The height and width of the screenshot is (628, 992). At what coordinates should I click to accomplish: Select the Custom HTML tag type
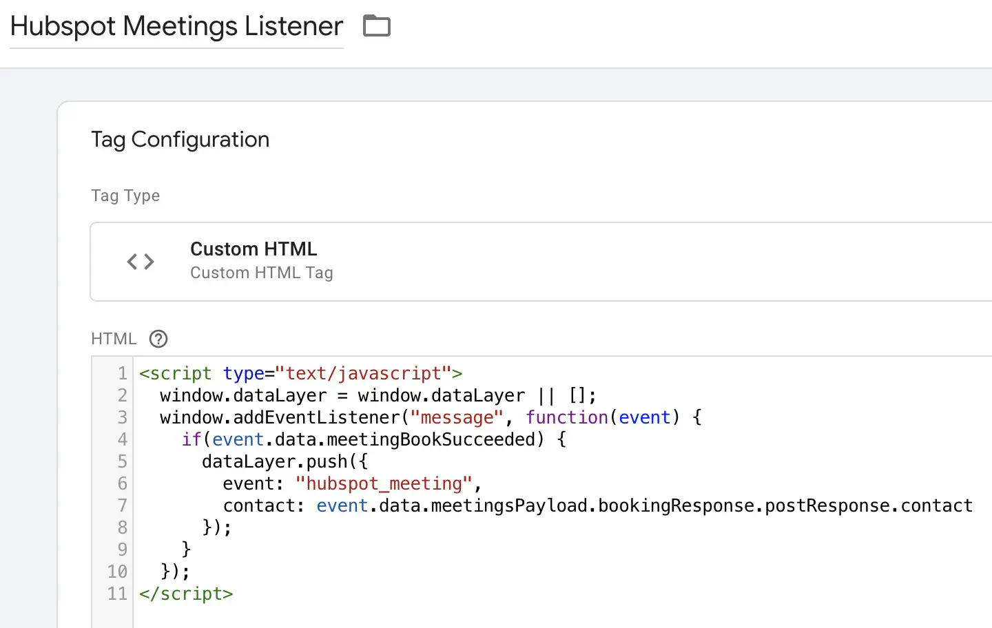(x=541, y=262)
